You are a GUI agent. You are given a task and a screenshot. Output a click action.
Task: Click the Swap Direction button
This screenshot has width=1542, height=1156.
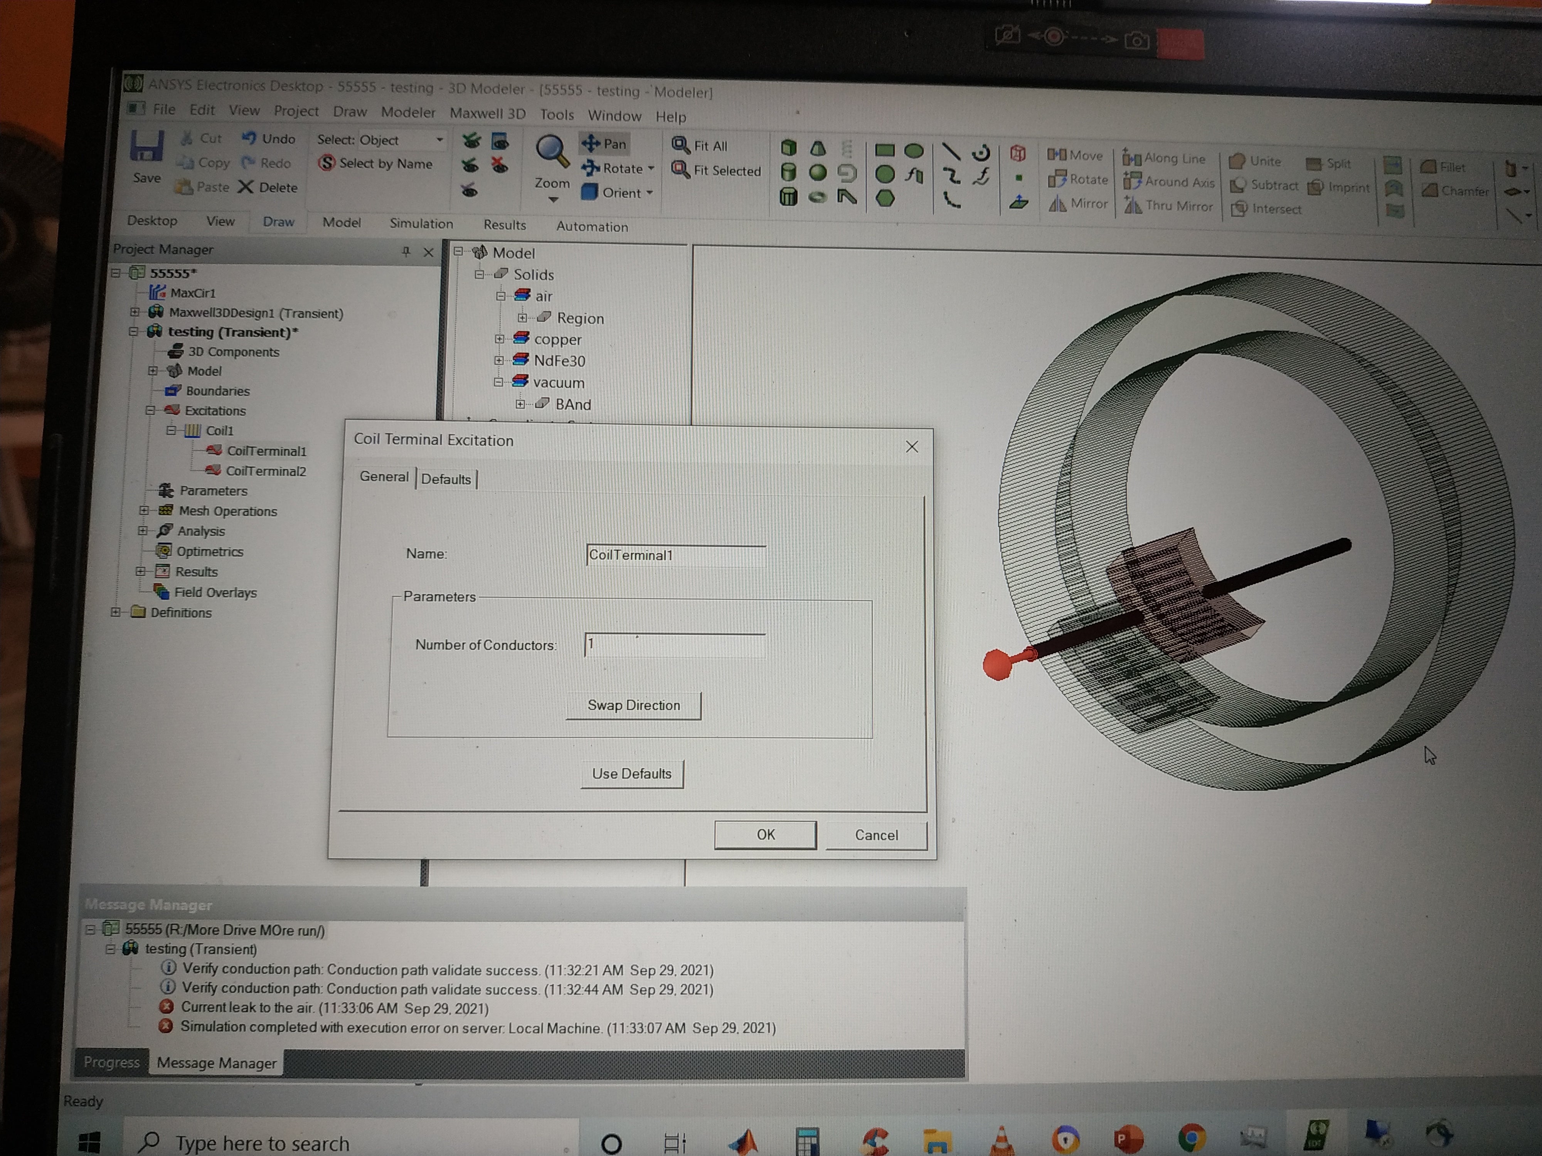(633, 705)
